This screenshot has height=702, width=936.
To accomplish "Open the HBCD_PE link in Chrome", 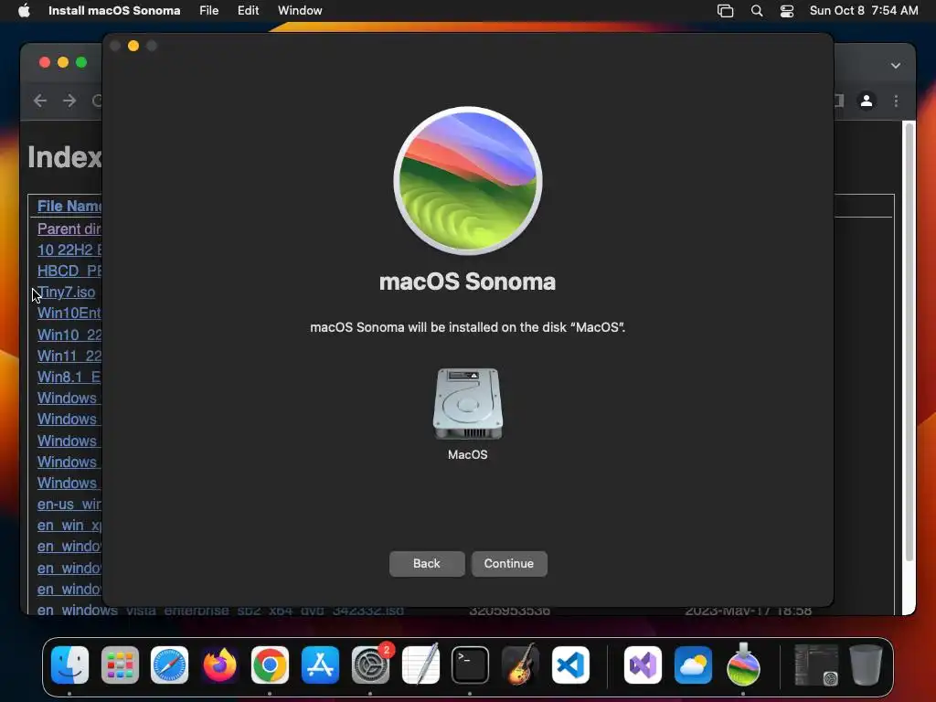I will (x=69, y=271).
